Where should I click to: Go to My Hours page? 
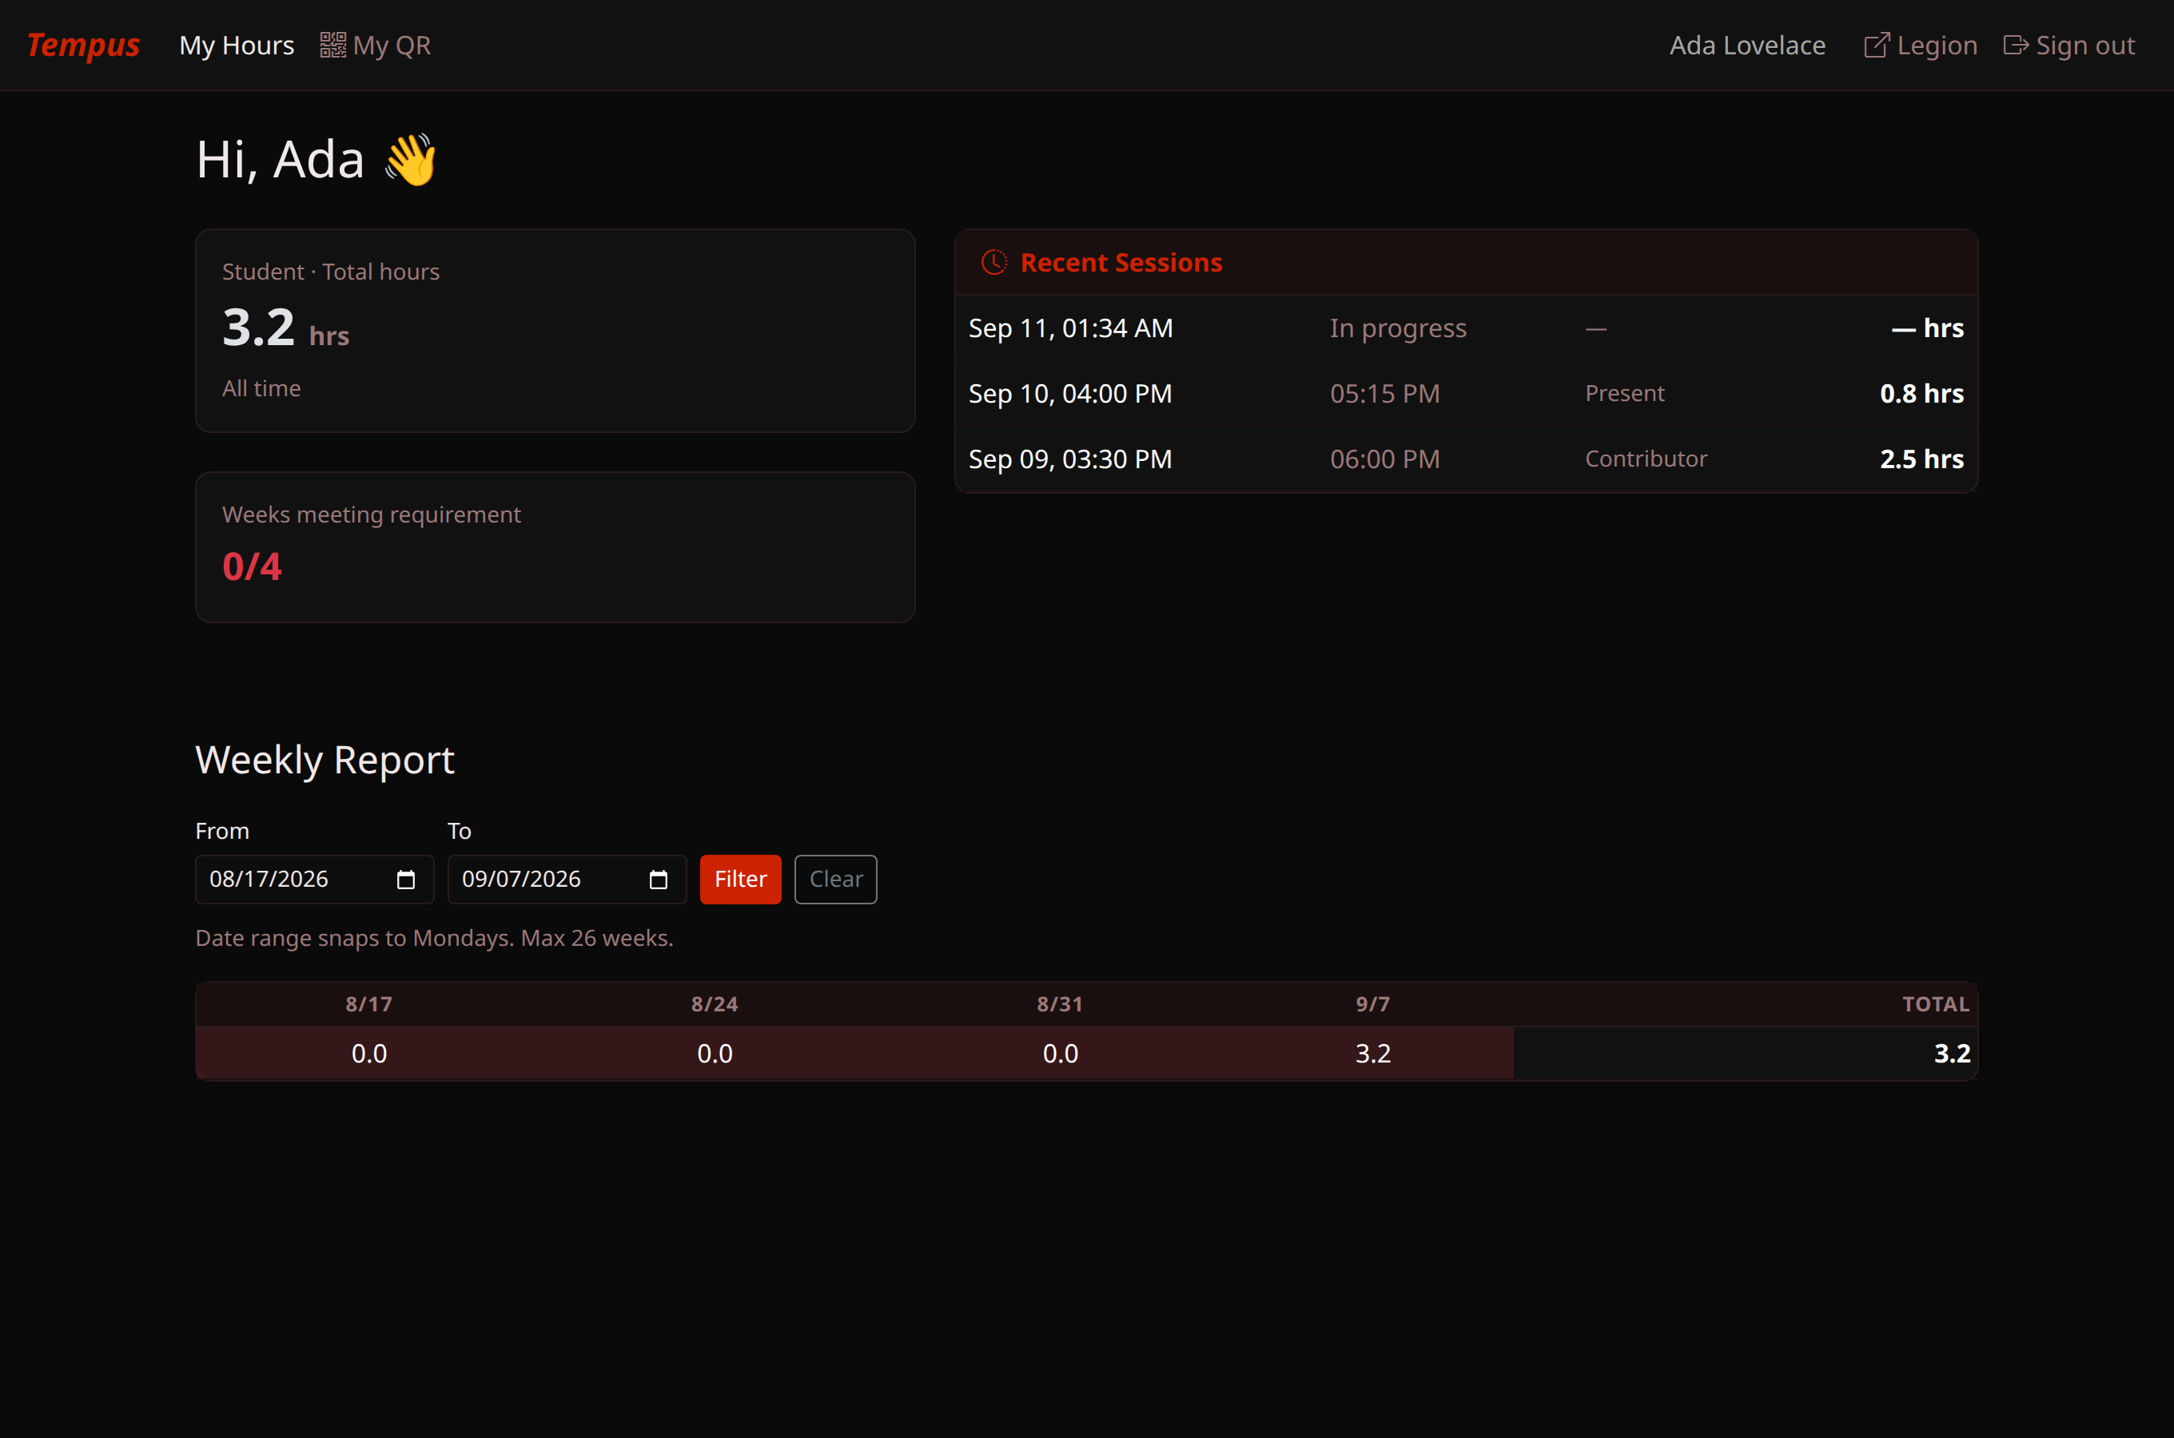click(237, 45)
